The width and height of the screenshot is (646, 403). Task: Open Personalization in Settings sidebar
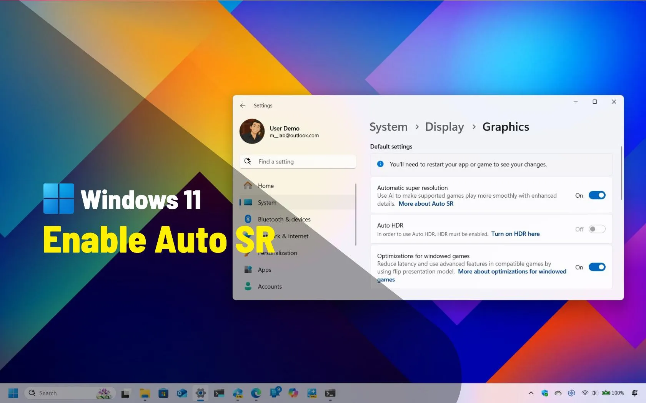tap(297, 253)
